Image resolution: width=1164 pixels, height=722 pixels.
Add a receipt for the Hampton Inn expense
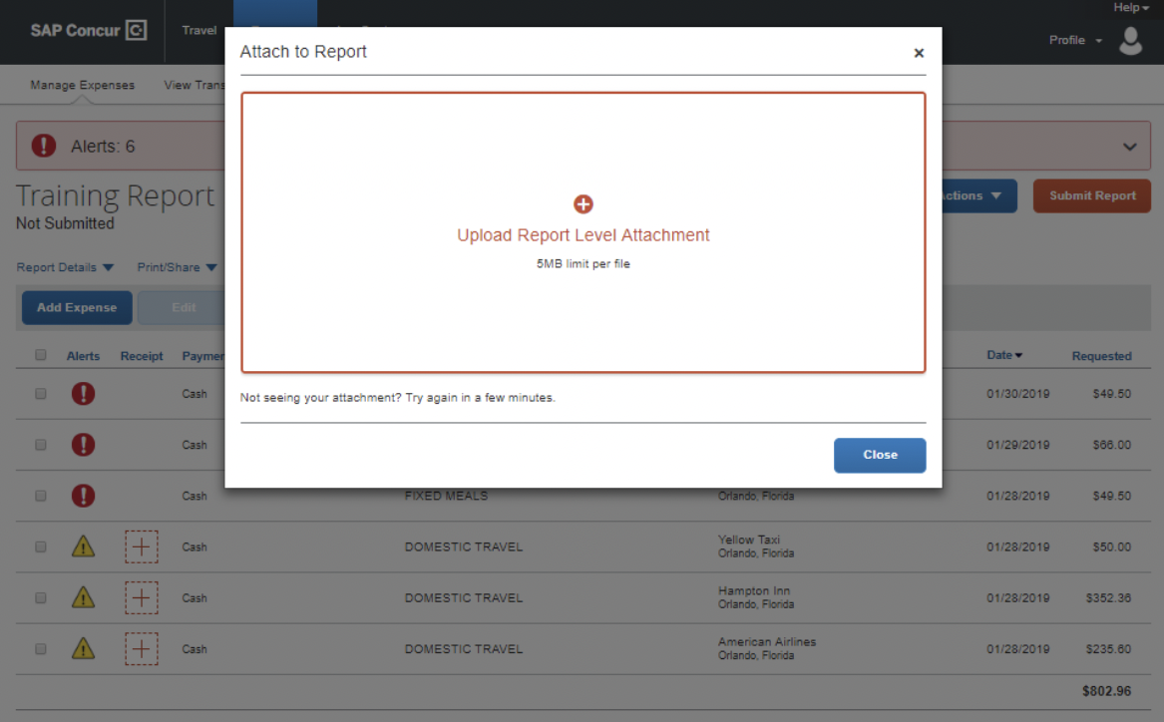[x=142, y=598]
